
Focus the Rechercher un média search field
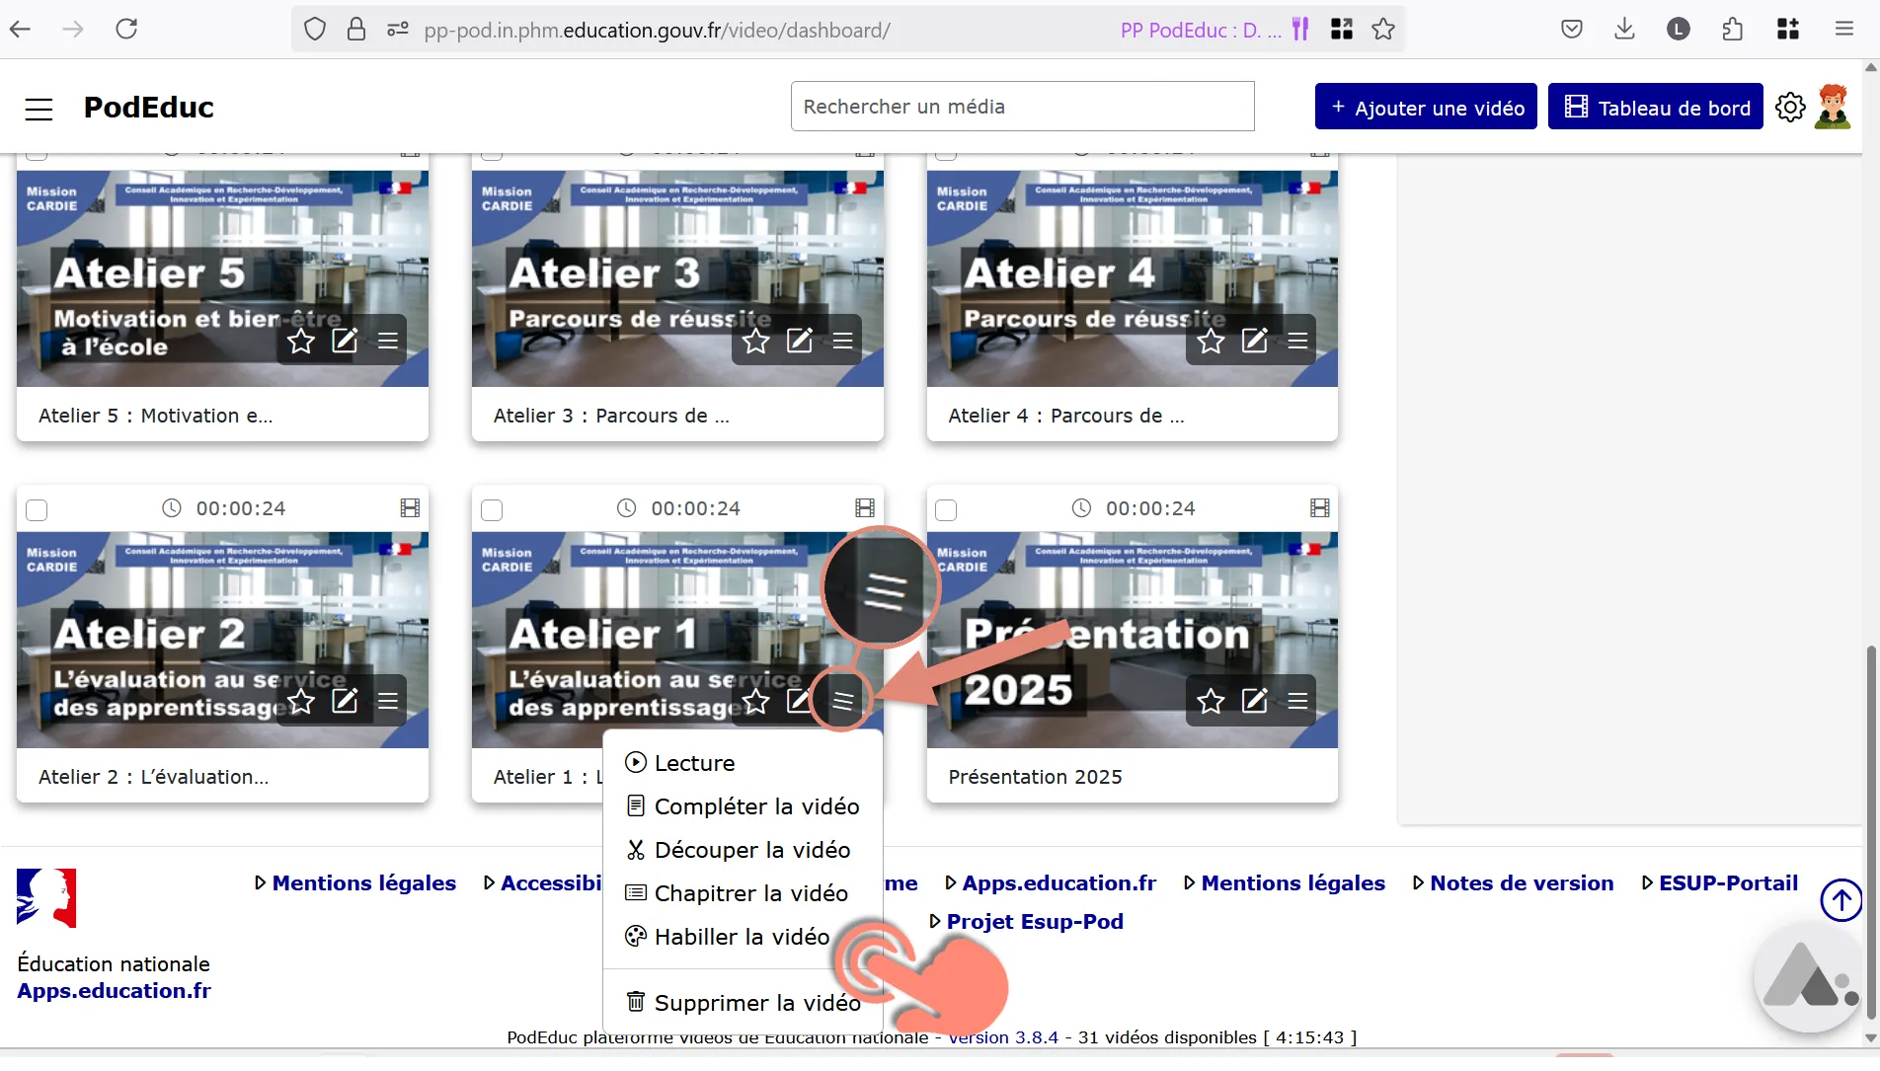[x=1022, y=107]
